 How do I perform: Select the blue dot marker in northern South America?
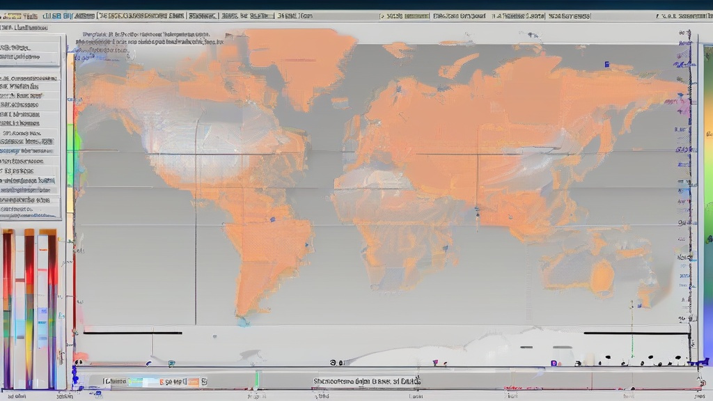[x=272, y=219]
